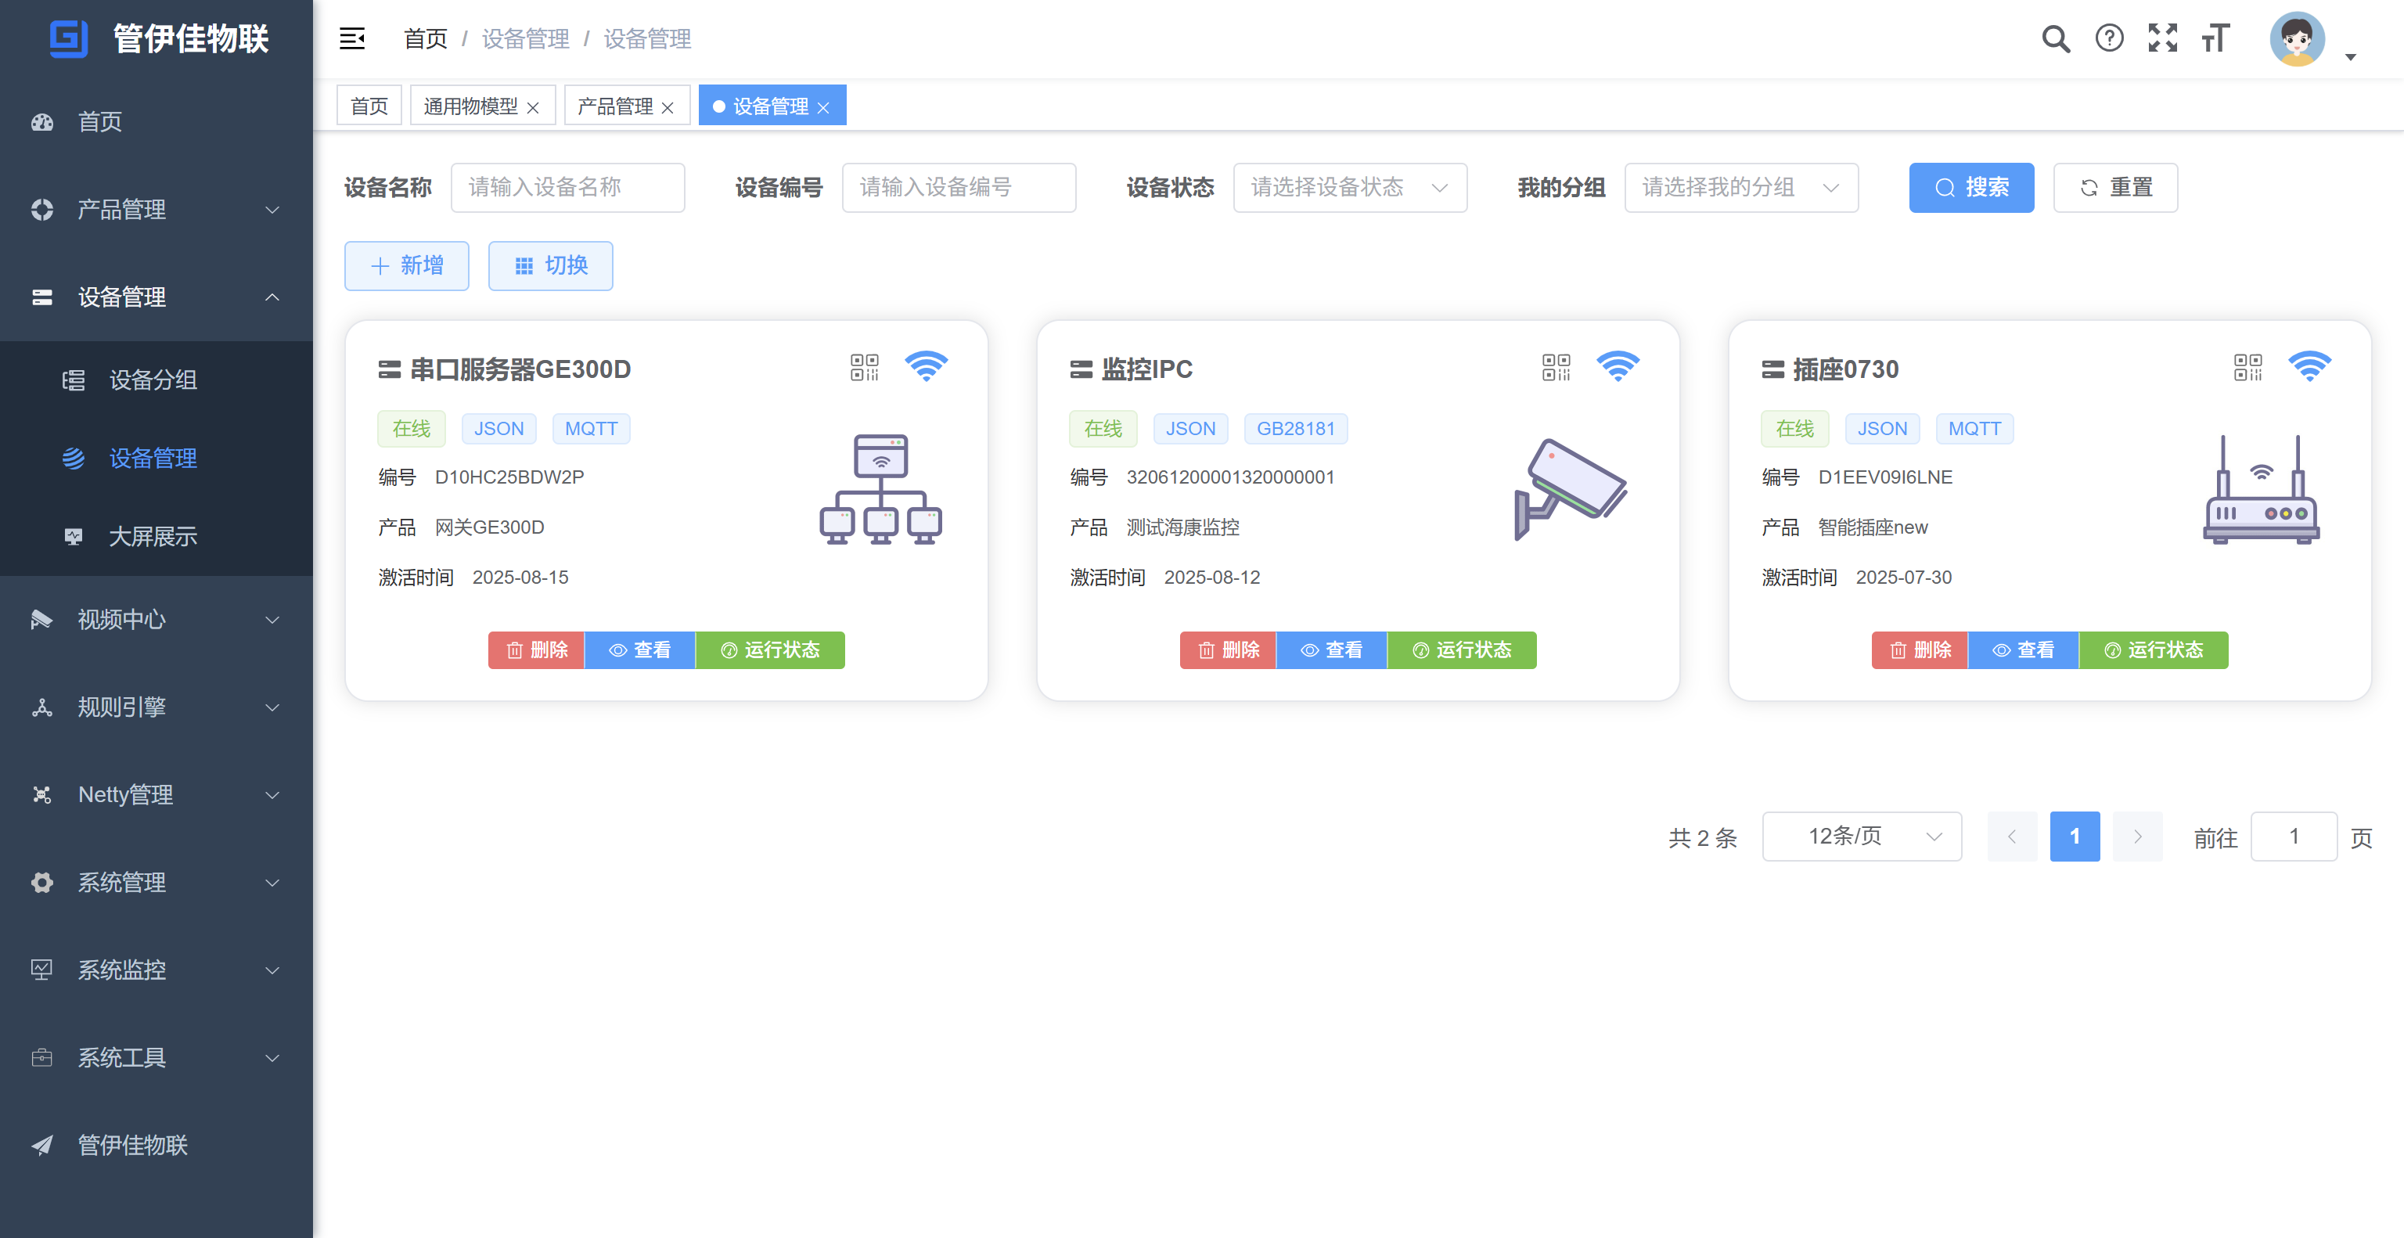Open 运行状态 for 监控IPC
This screenshot has height=1238, width=2404.
coord(1462,650)
